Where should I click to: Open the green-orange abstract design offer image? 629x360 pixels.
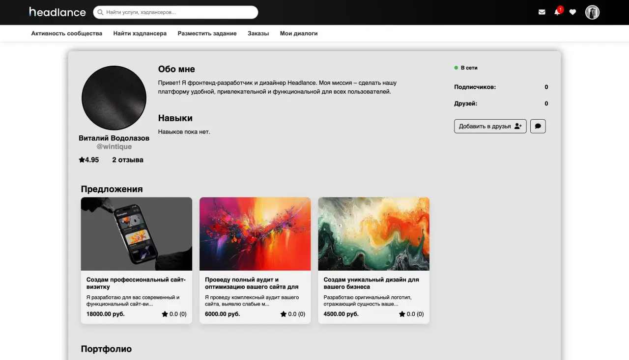pos(374,234)
